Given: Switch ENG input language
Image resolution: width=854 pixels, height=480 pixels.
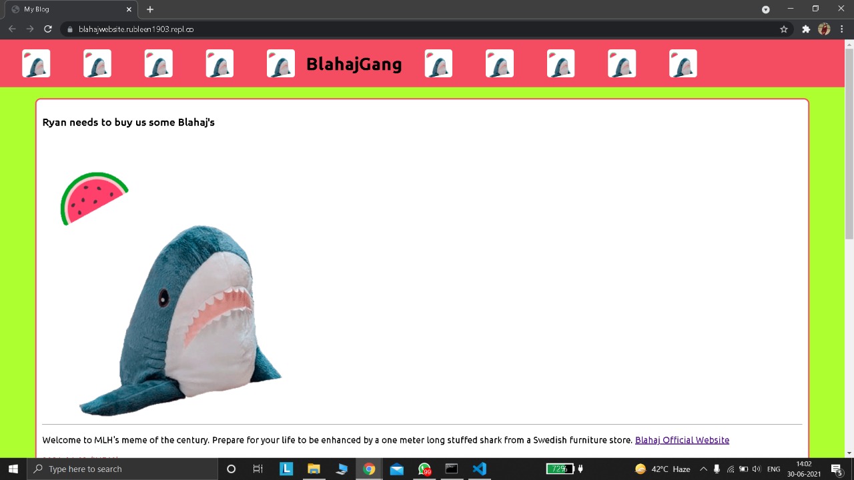Looking at the screenshot, I should 773,469.
